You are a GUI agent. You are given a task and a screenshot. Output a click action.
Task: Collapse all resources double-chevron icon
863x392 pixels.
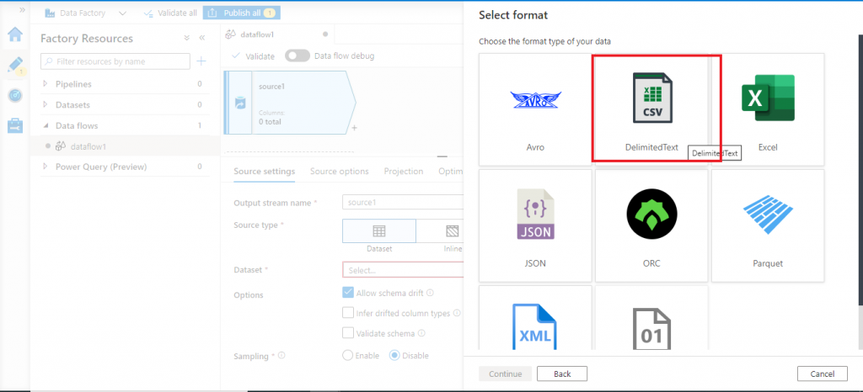pyautogui.click(x=186, y=38)
